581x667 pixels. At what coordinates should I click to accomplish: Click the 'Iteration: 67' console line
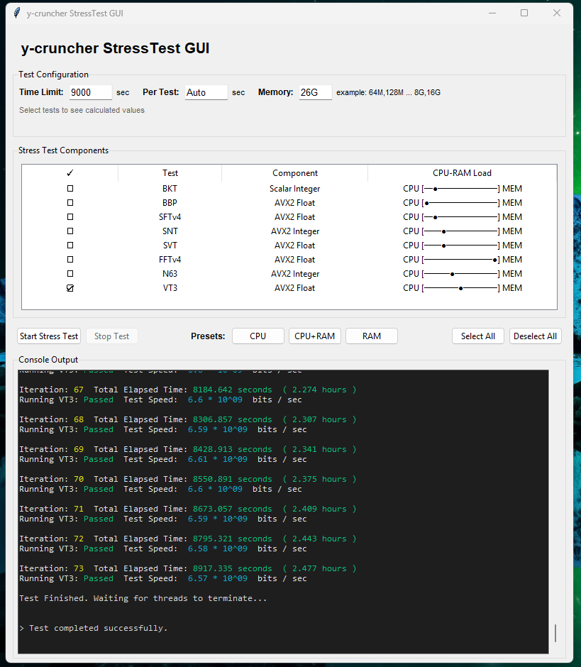point(187,390)
